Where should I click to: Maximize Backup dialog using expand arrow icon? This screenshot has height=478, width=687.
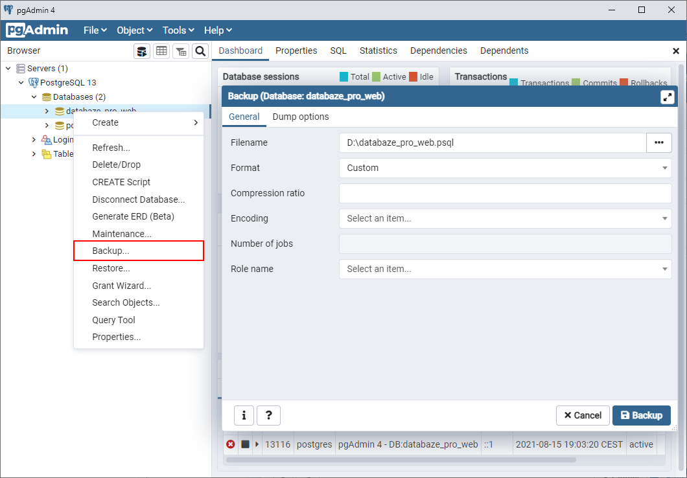(667, 96)
